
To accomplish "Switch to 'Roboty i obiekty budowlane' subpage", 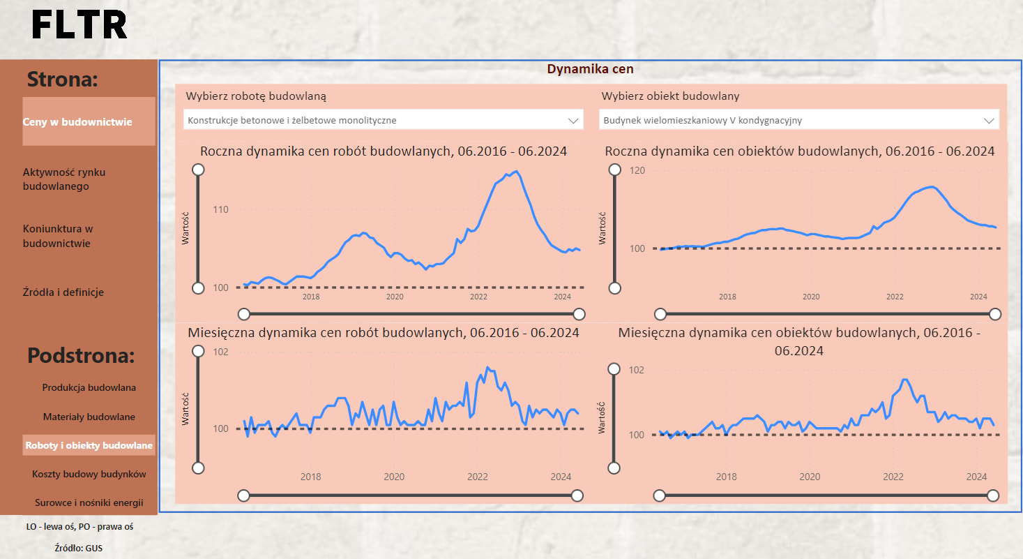I will [x=89, y=445].
